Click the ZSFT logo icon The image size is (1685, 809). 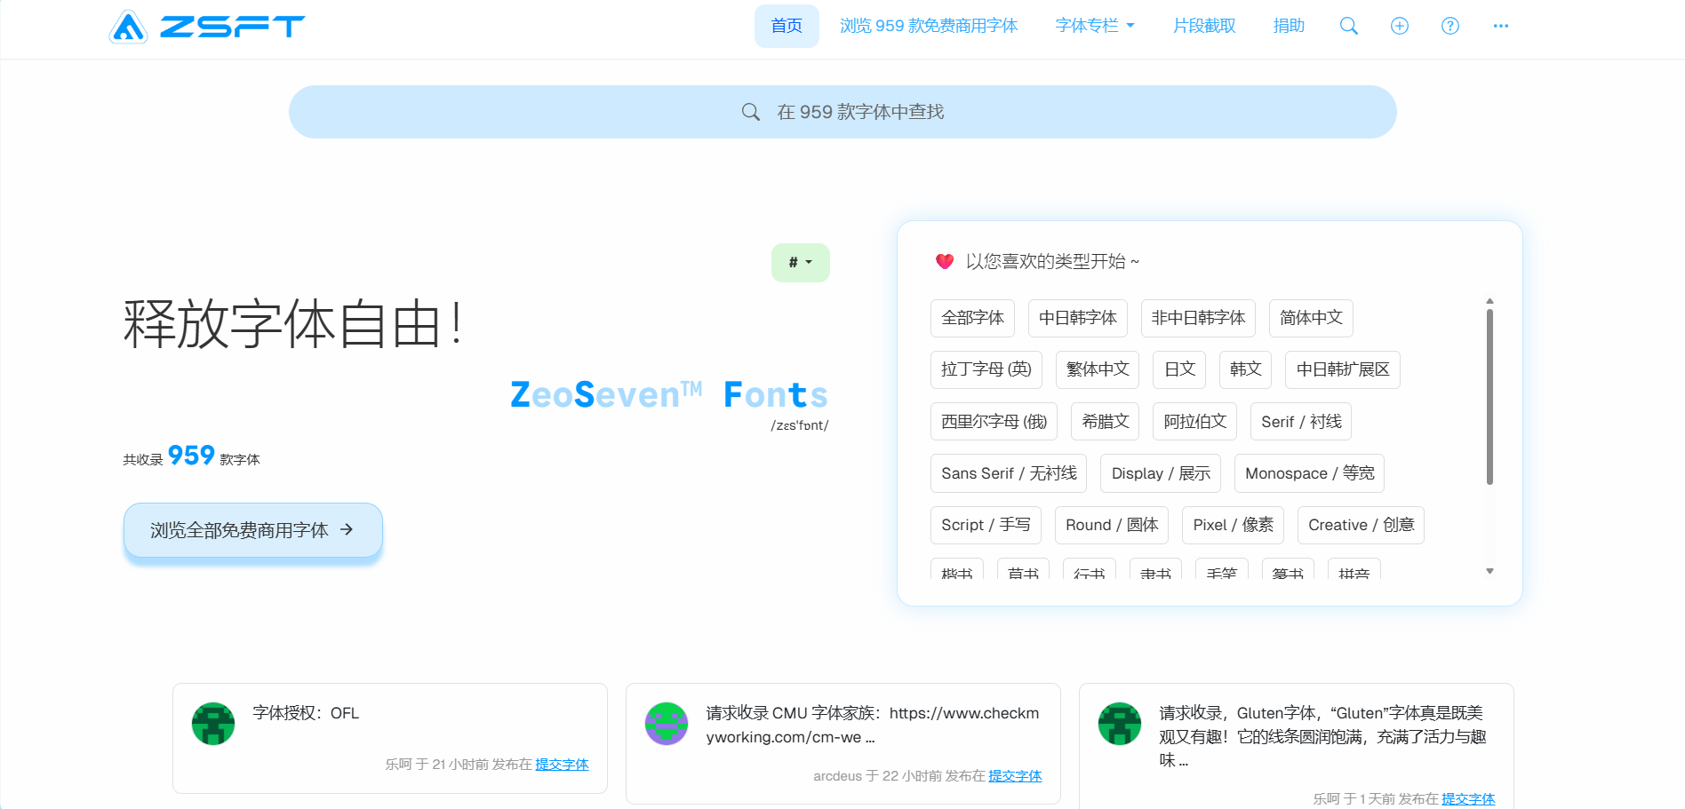pos(128,27)
